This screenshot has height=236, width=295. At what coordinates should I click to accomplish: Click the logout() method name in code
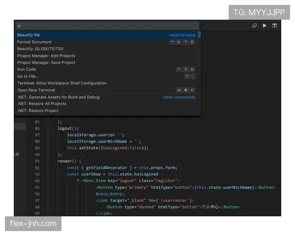tap(65, 128)
